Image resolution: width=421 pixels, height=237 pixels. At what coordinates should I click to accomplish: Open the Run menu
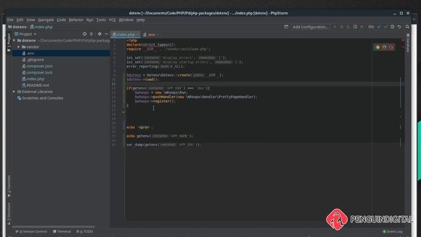click(90, 20)
